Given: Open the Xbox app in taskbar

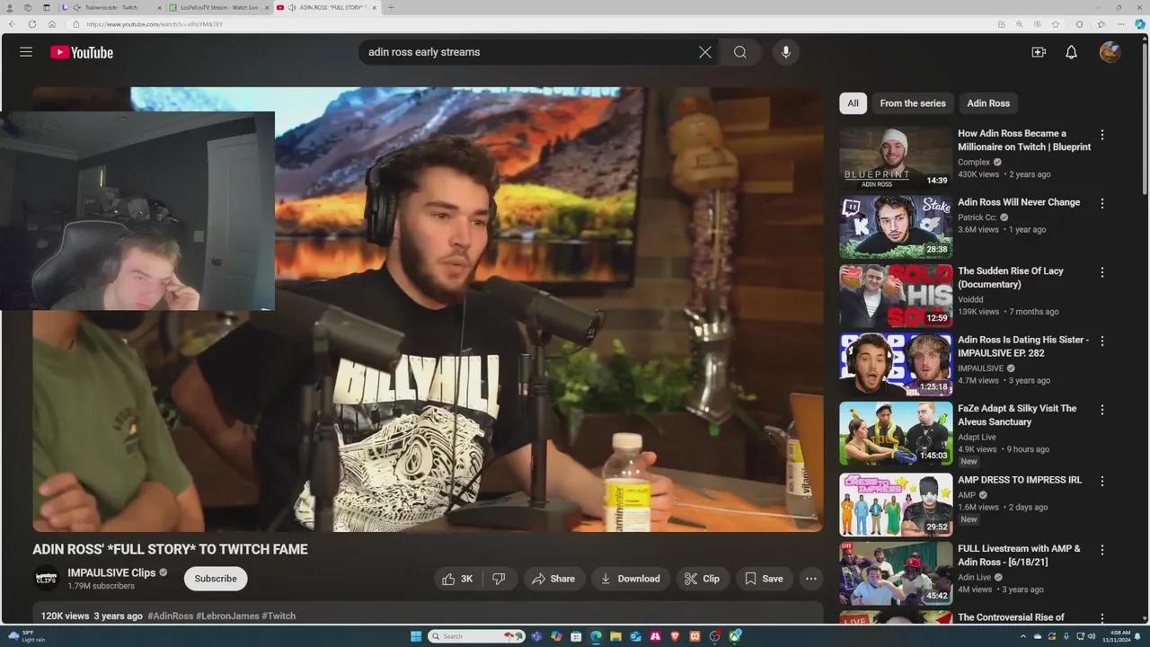Looking at the screenshot, I should [735, 636].
